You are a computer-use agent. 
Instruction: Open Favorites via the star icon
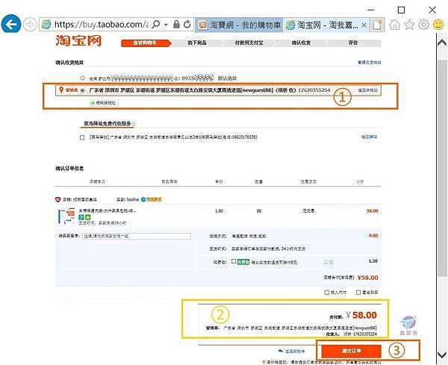[x=409, y=25]
